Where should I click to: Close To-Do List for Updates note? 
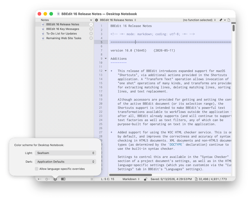coord(91,34)
